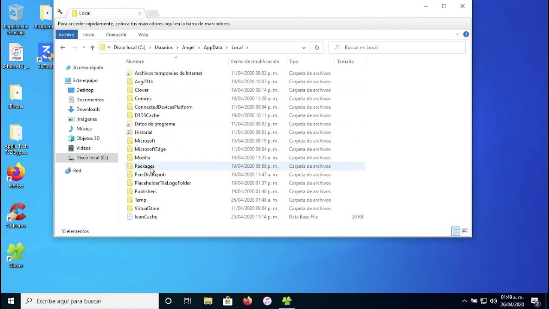Click the AppData breadcrumb

pos(213,48)
